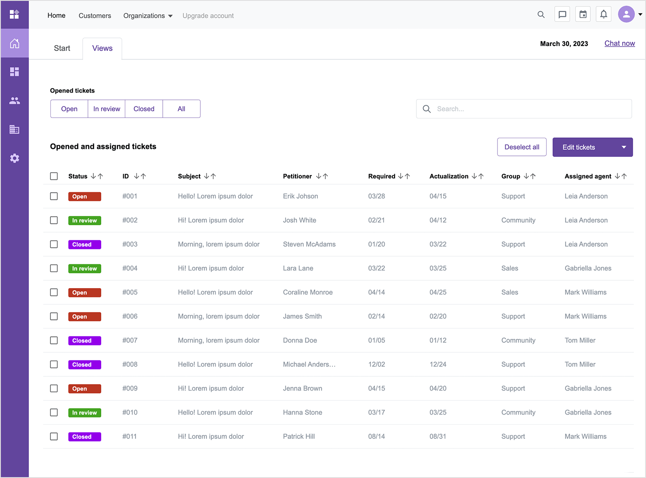Sort by Petitioner column arrows

coord(322,176)
